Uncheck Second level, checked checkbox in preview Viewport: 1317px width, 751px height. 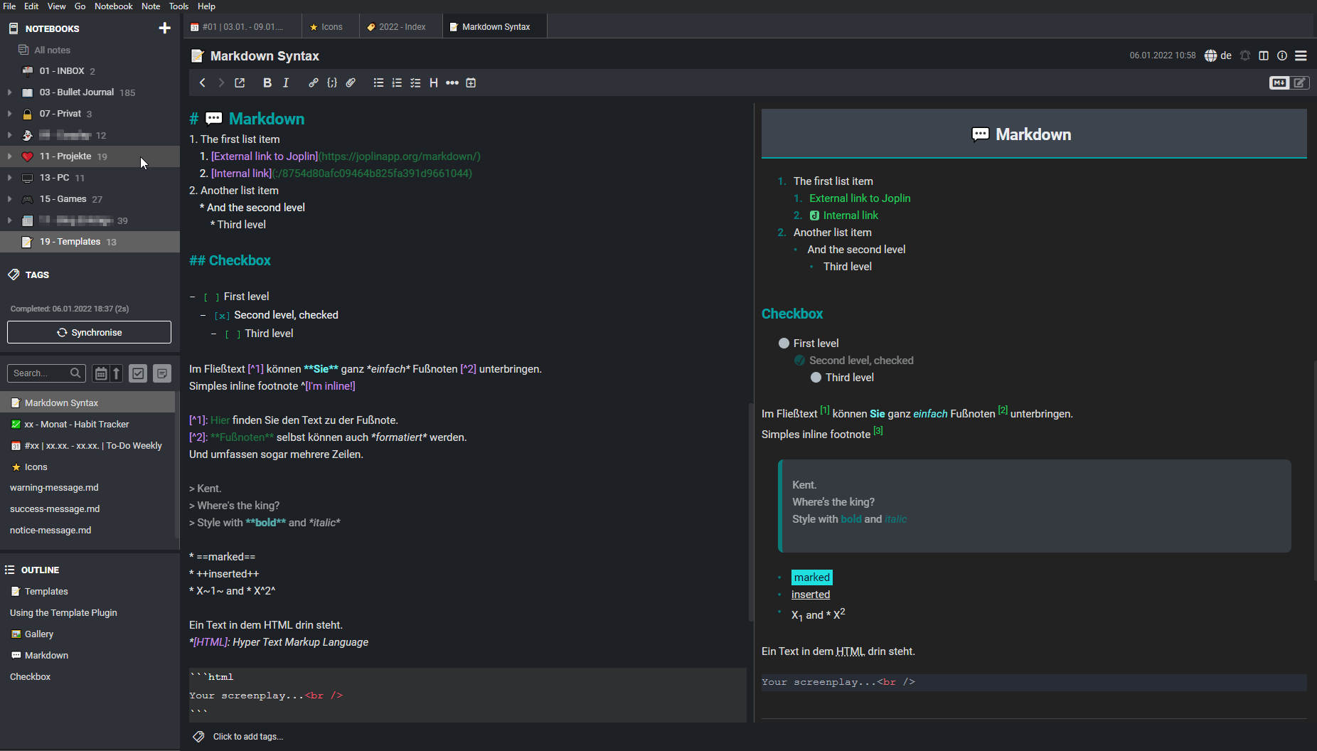[799, 361]
